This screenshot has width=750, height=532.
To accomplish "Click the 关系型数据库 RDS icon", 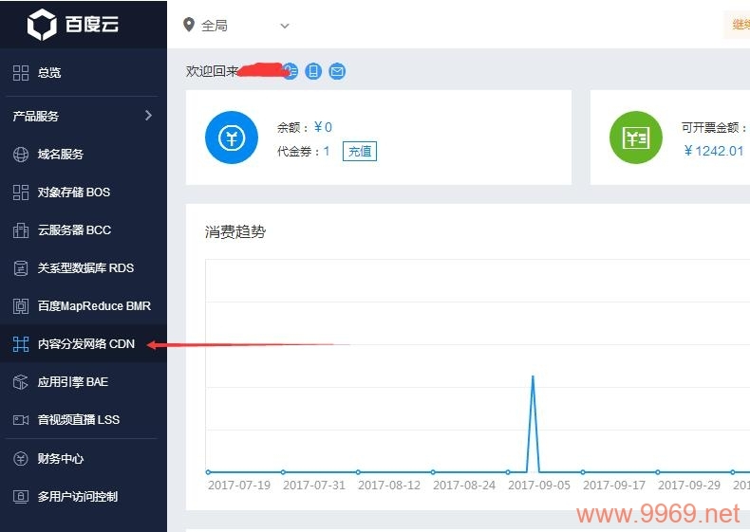I will click(x=21, y=268).
